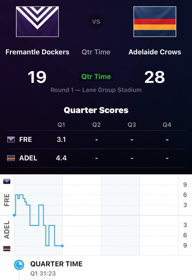The image size is (192, 280).
Task: Tap the Fremantle icon atop the worm chart
Action: 7,181
